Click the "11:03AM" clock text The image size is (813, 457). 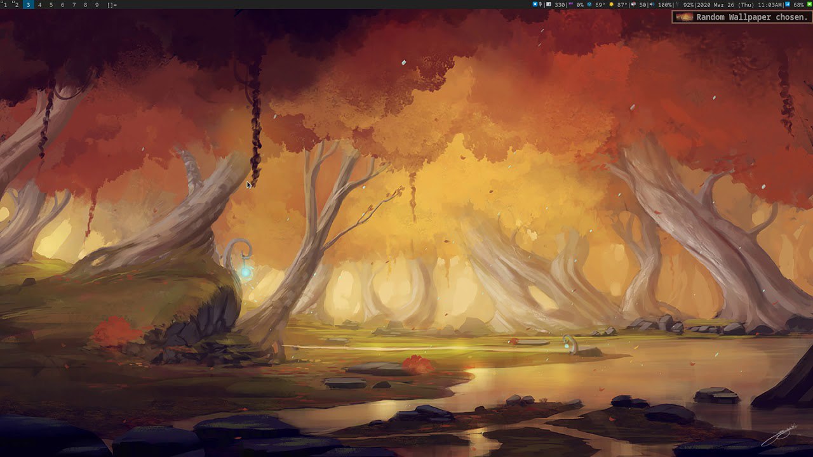(x=770, y=4)
